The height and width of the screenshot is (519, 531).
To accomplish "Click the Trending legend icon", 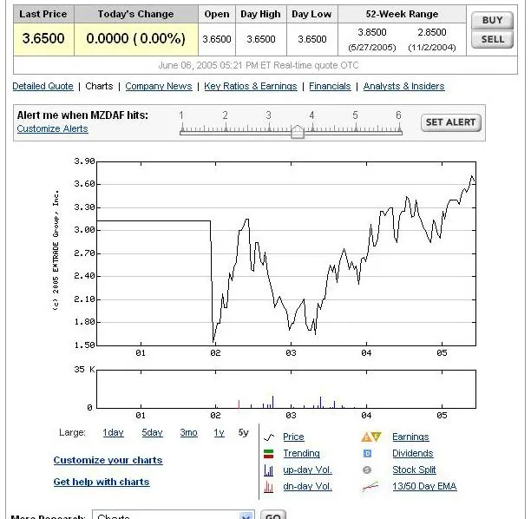I will pyautogui.click(x=268, y=454).
